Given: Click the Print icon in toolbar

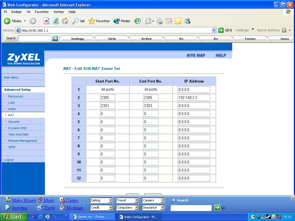Looking at the screenshot, I should (x=160, y=21).
